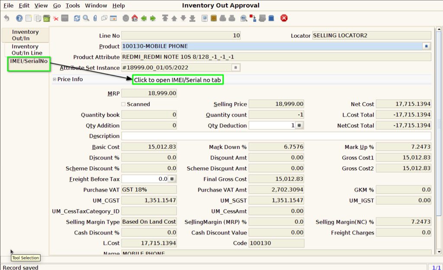Open the Edit menu

click(24, 5)
